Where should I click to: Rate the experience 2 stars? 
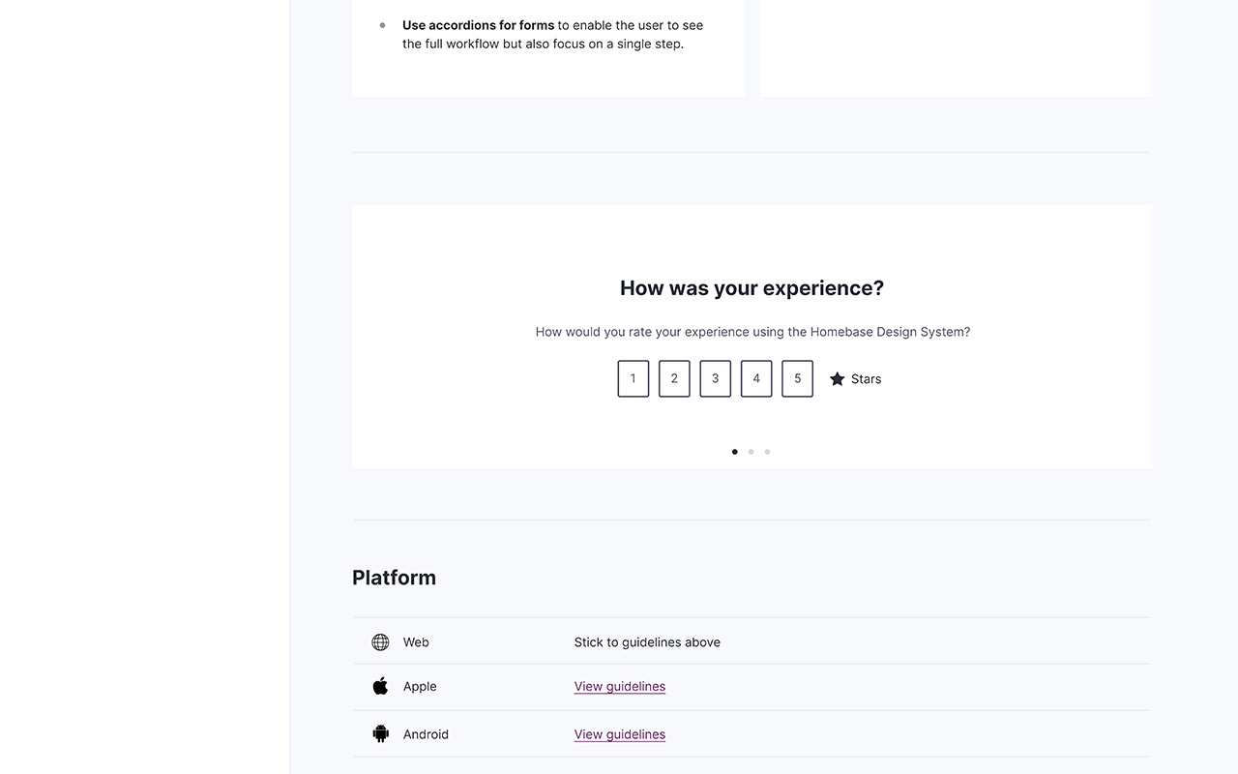(674, 379)
